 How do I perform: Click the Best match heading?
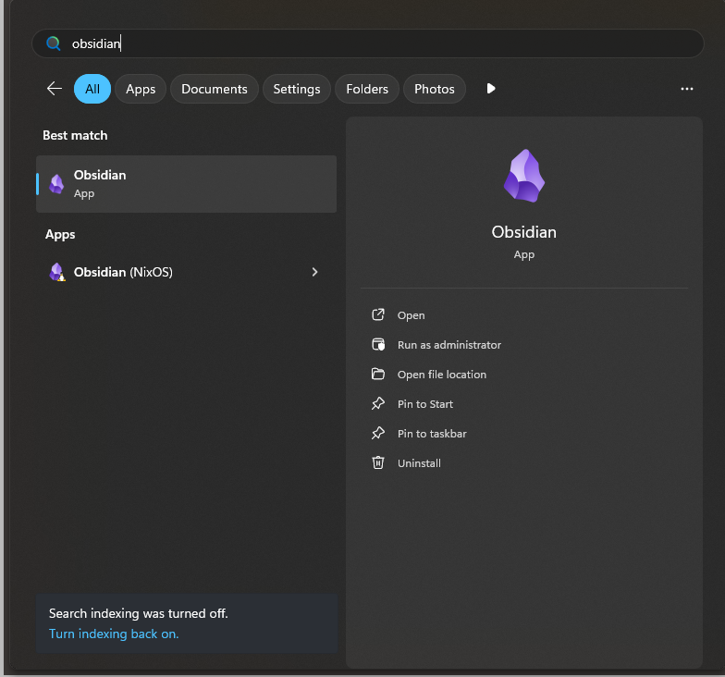75,135
